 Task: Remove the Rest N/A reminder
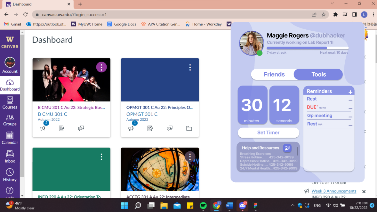click(350, 125)
